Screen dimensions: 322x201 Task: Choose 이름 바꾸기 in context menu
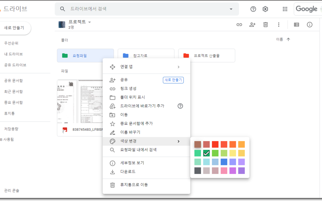point(146,132)
